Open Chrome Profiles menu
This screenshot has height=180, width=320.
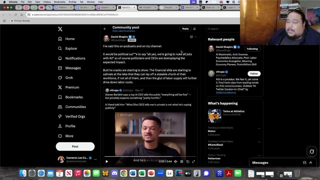pyautogui.click(x=72, y=2)
